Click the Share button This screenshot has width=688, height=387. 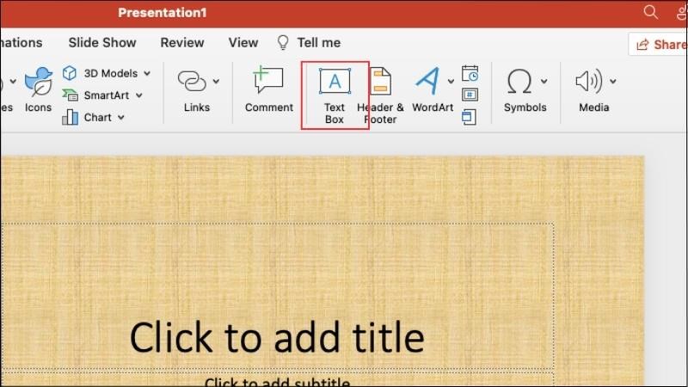tap(658, 45)
